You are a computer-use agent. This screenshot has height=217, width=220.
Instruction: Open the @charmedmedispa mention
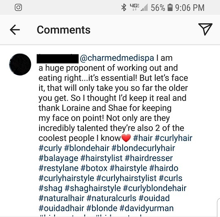[117, 58]
